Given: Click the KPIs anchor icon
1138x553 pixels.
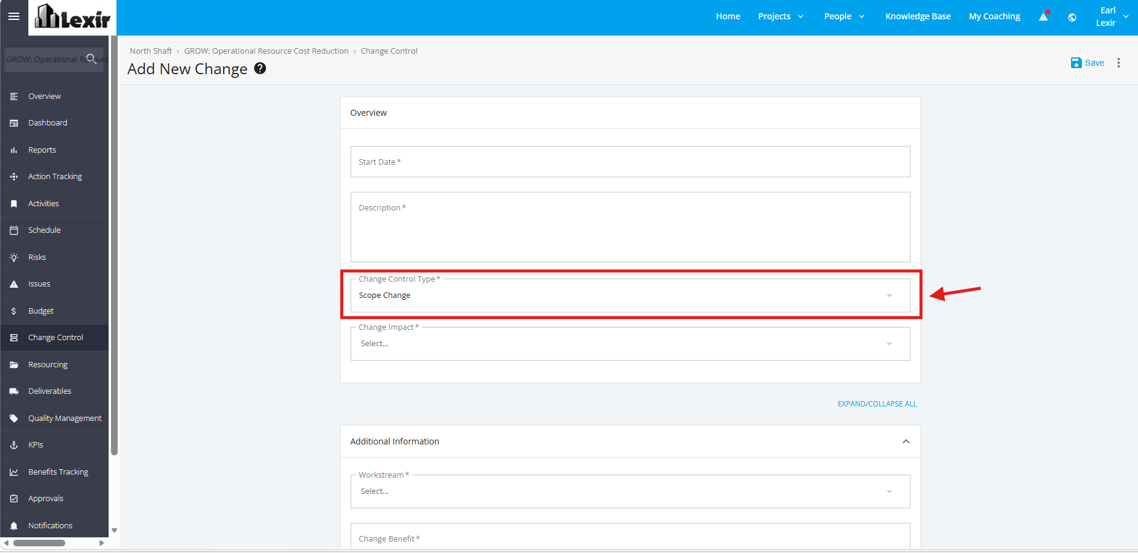Looking at the screenshot, I should point(14,445).
